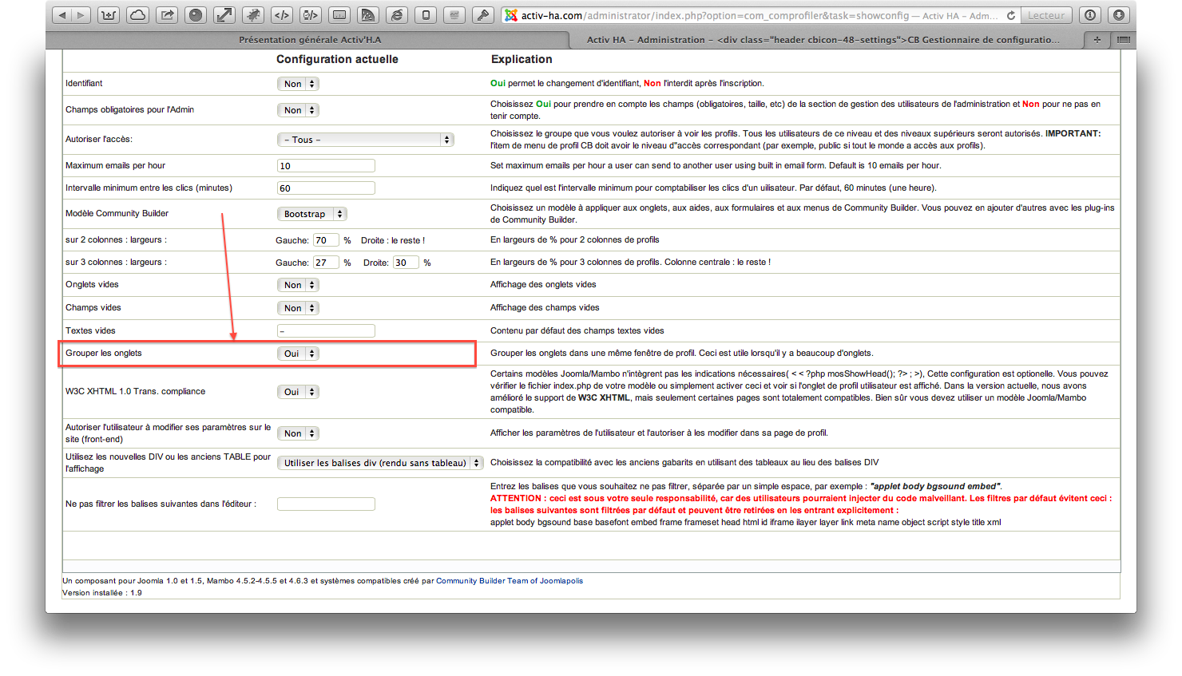Reload the page with the refresh arrow
The image size is (1182, 676).
[1011, 15]
